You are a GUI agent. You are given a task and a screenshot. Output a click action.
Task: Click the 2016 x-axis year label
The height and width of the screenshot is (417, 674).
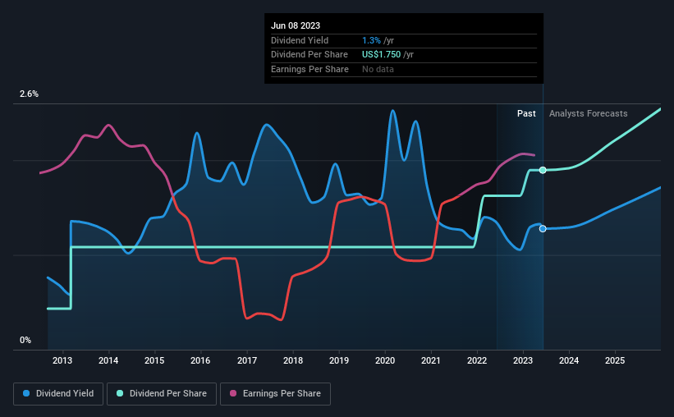(200, 360)
